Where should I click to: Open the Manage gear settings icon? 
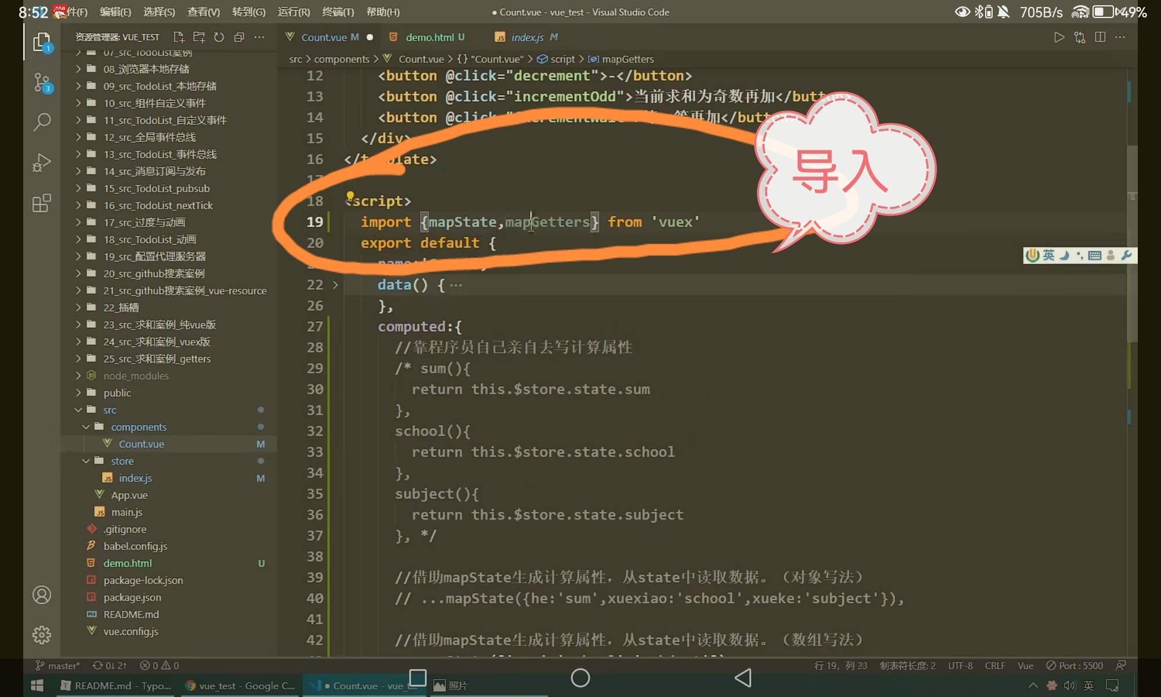click(42, 635)
